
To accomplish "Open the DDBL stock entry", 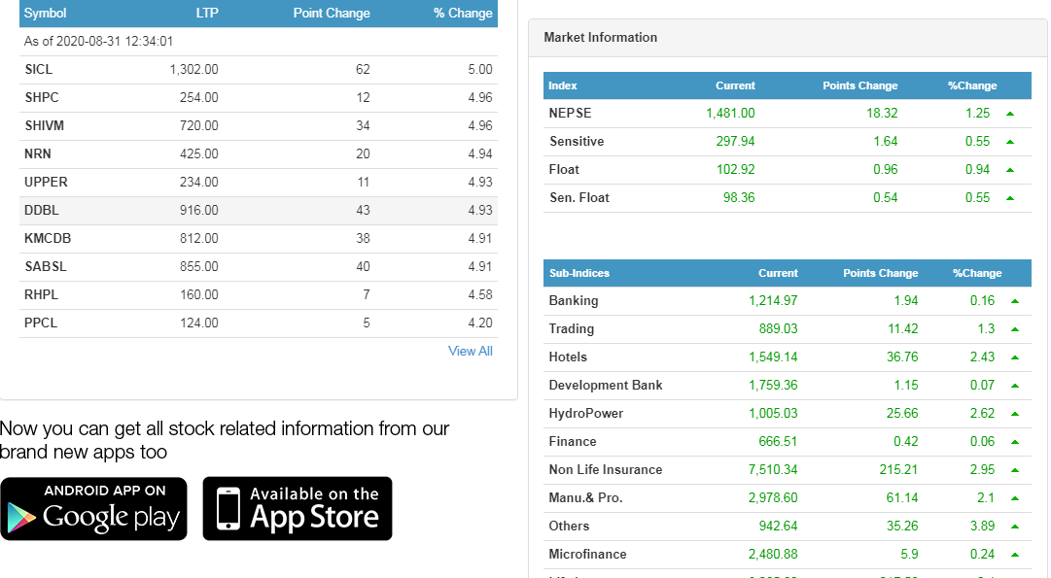I will 42,211.
